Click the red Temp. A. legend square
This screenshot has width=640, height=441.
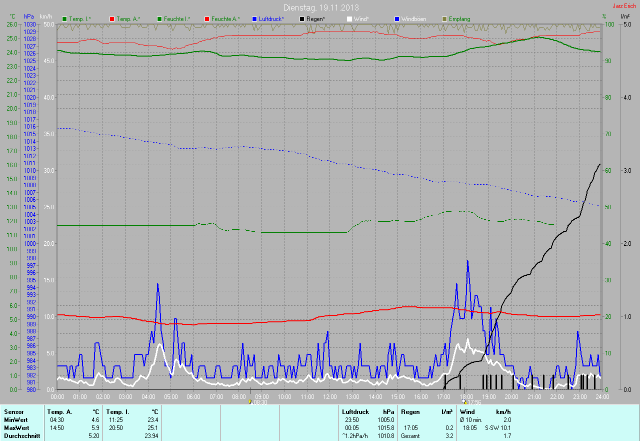pos(112,19)
